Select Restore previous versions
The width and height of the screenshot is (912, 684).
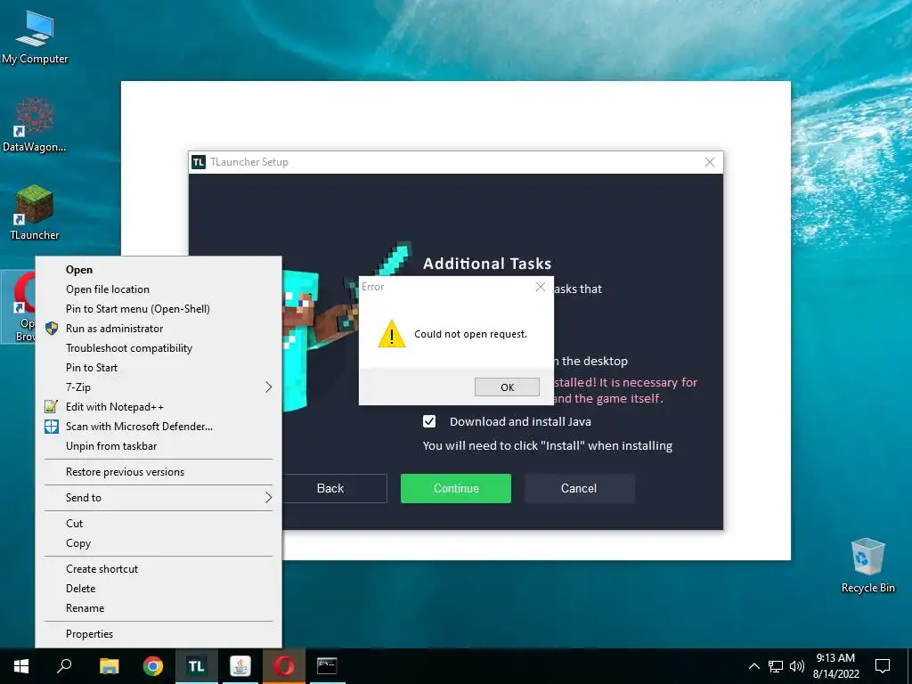click(x=159, y=472)
